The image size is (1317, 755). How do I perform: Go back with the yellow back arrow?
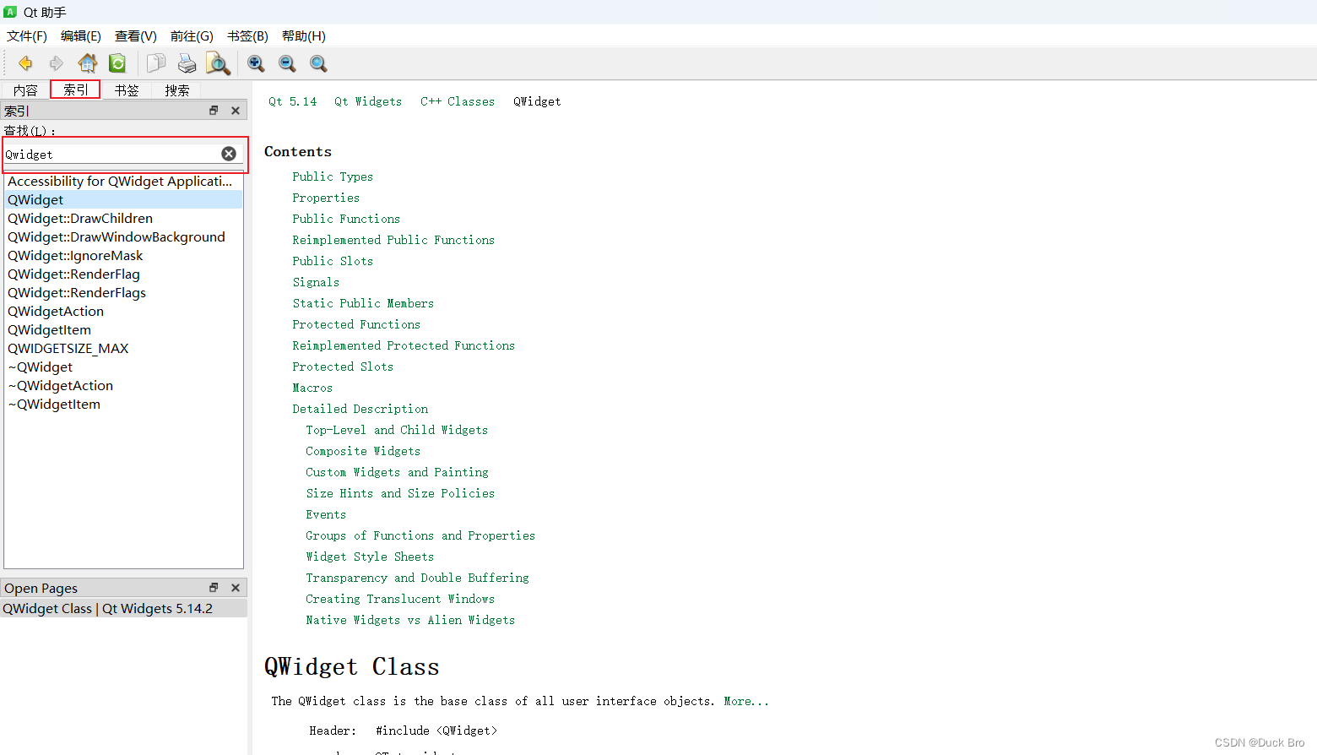pyautogui.click(x=25, y=63)
